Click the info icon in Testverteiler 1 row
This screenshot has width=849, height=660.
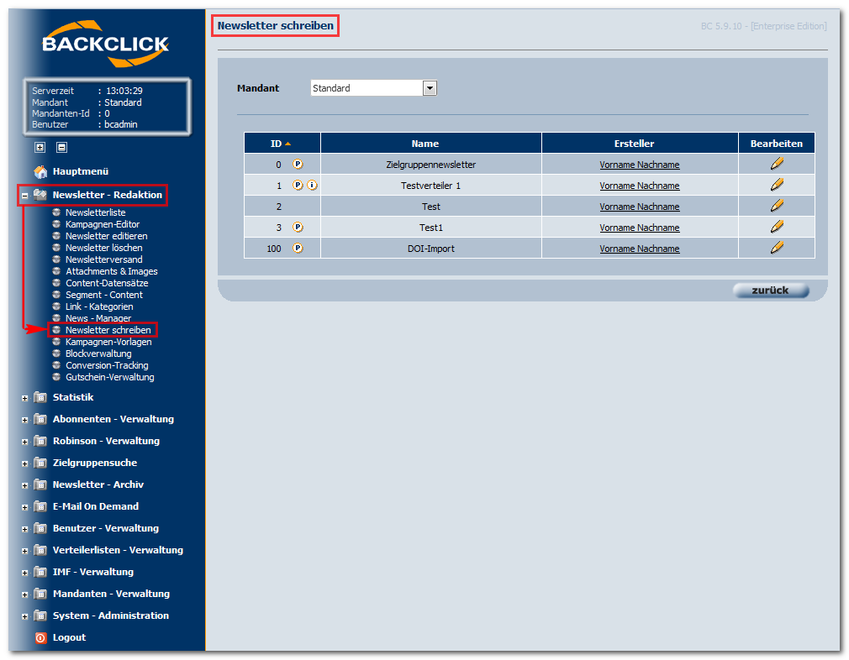[x=313, y=185]
